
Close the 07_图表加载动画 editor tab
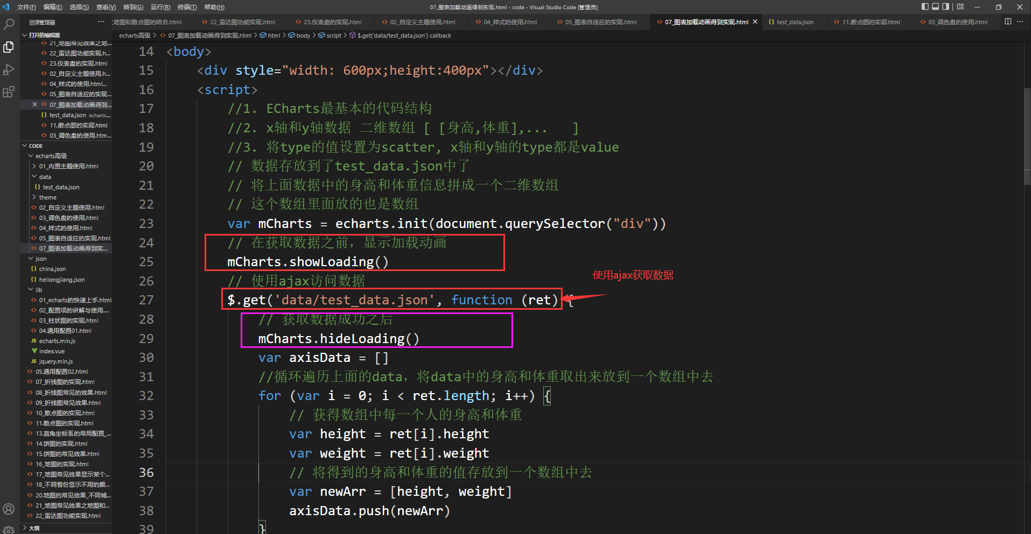[755, 22]
